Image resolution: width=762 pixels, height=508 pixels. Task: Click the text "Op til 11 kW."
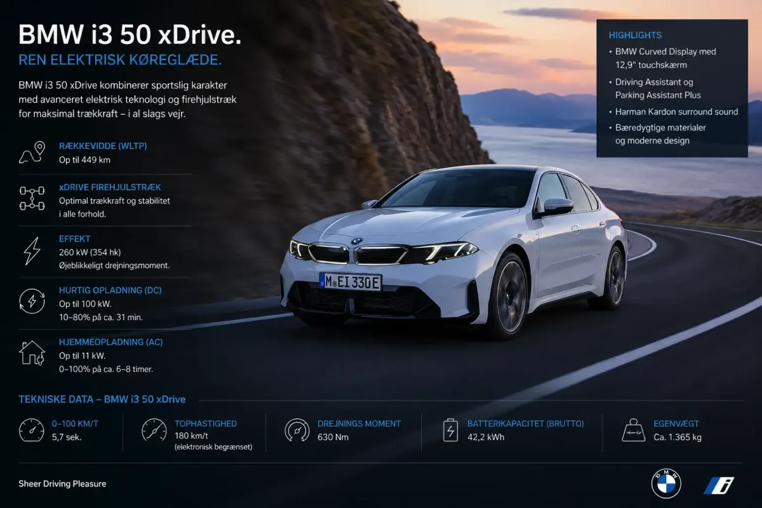83,356
